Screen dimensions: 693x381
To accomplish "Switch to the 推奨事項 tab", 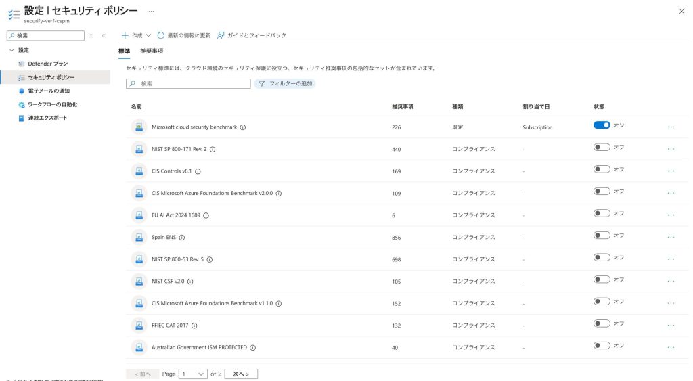I will 152,51.
